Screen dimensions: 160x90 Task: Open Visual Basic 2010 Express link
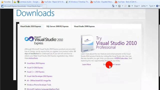(x=36, y=63)
